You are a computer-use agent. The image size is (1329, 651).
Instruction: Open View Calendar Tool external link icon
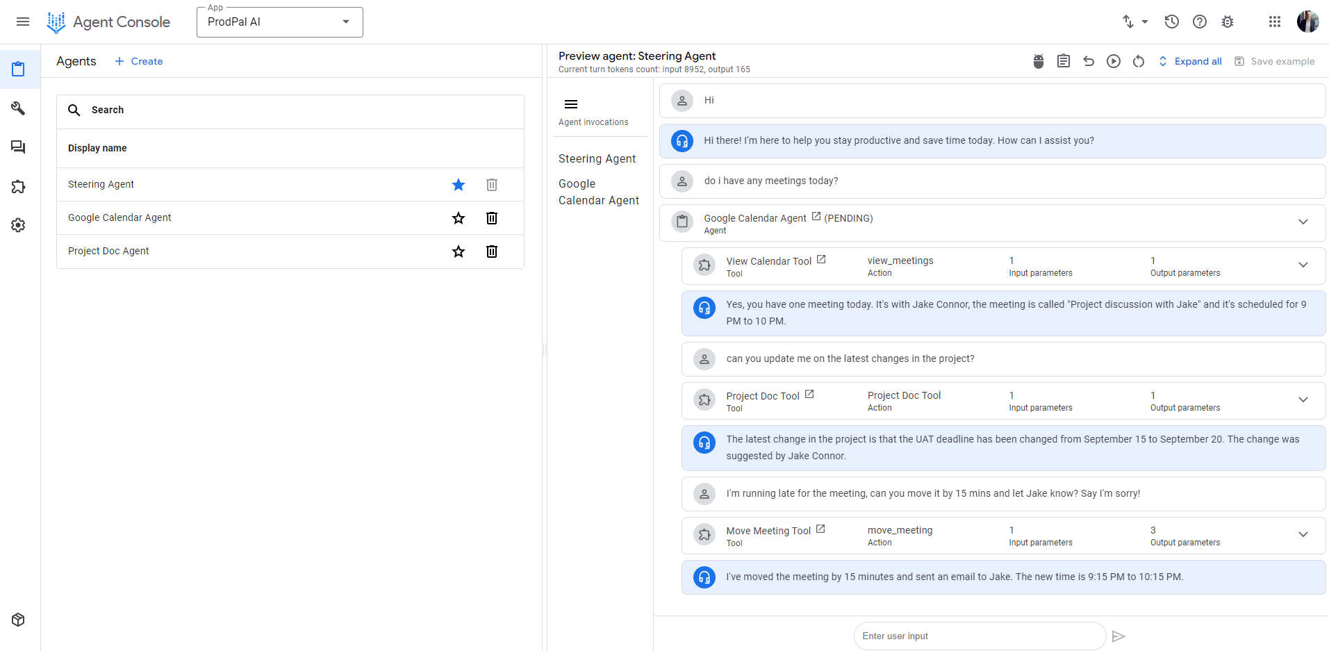point(821,260)
